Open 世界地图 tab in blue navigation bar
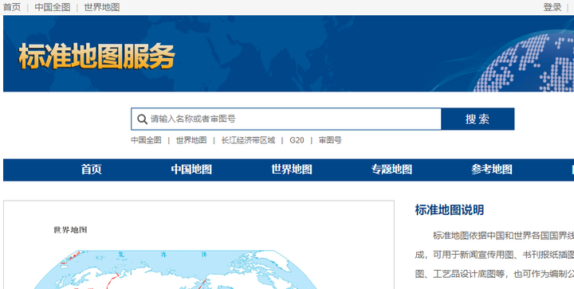This screenshot has width=574, height=289. pos(292,170)
